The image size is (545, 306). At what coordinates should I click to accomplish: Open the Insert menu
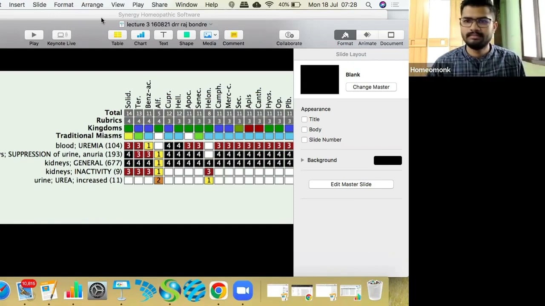17,5
